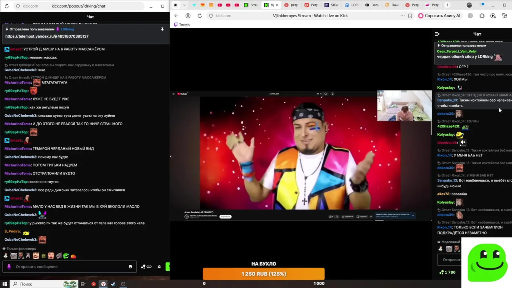Open the three-dot page menu in address bar
Image resolution: width=512 pixels, height=288 pixels.
(402, 16)
